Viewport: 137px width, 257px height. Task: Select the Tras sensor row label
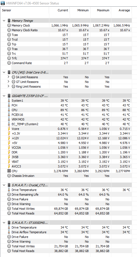click(15, 49)
